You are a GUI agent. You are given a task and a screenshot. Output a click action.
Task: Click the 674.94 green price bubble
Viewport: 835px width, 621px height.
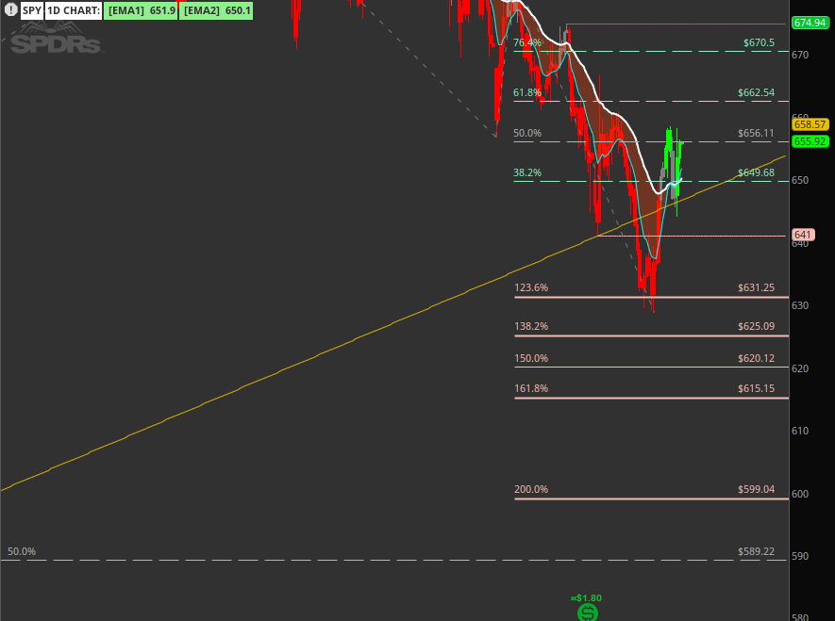[x=810, y=23]
